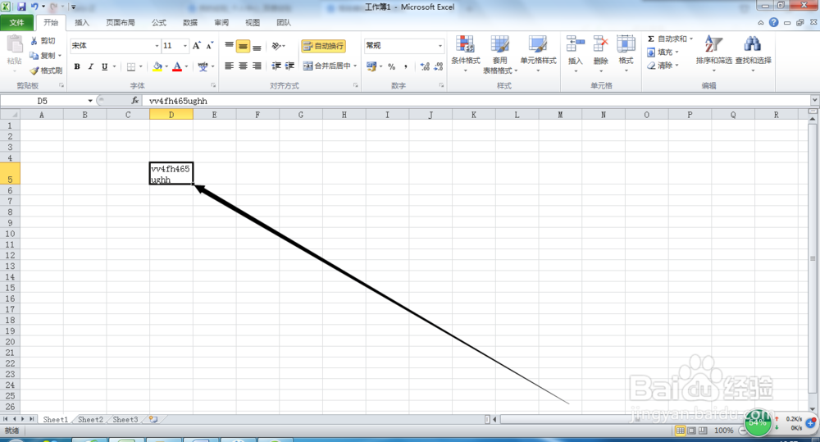The height and width of the screenshot is (442, 820).
Task: Switch to the View (视图) tab
Action: [x=253, y=22]
